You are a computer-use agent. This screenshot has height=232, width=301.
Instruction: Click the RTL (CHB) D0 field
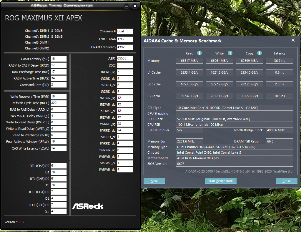59,179
